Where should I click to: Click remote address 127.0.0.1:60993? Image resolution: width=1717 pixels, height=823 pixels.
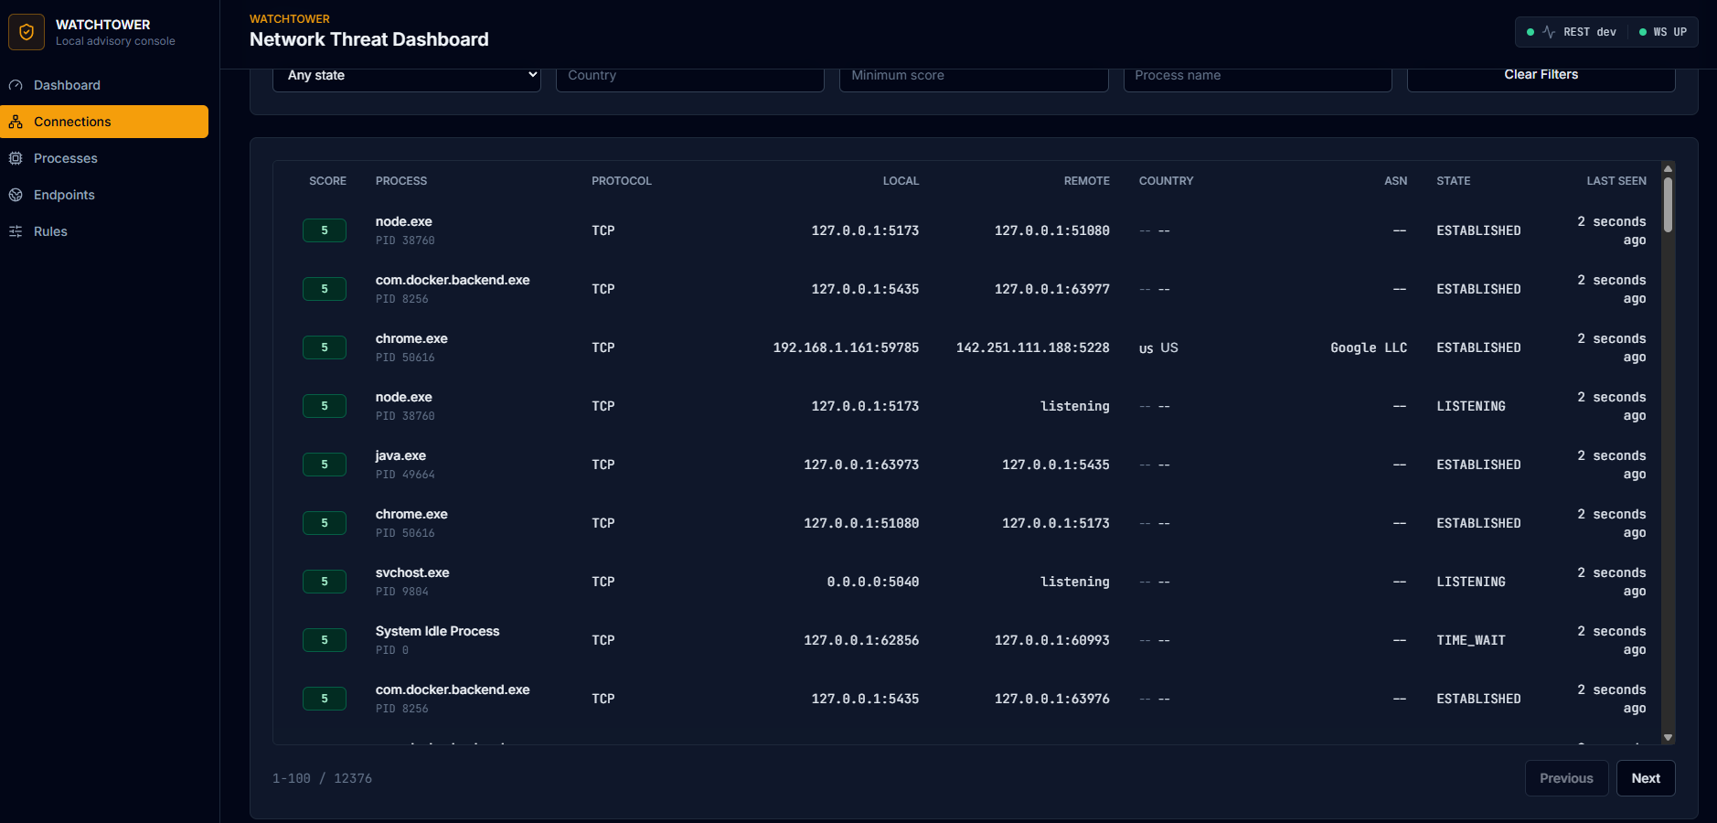pyautogui.click(x=1052, y=640)
